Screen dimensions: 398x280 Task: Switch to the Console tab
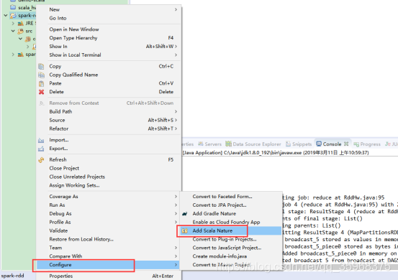[332, 144]
